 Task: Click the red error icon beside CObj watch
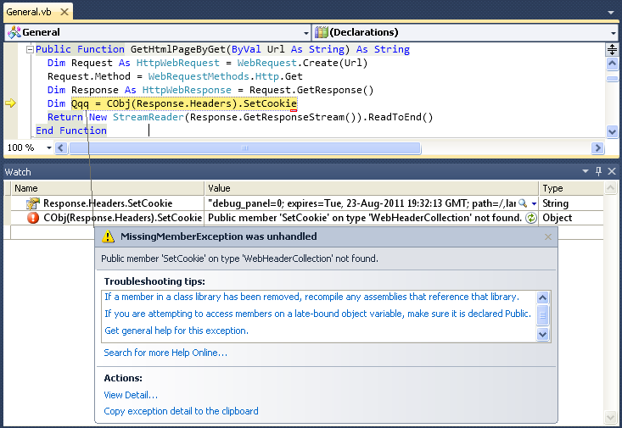click(33, 218)
